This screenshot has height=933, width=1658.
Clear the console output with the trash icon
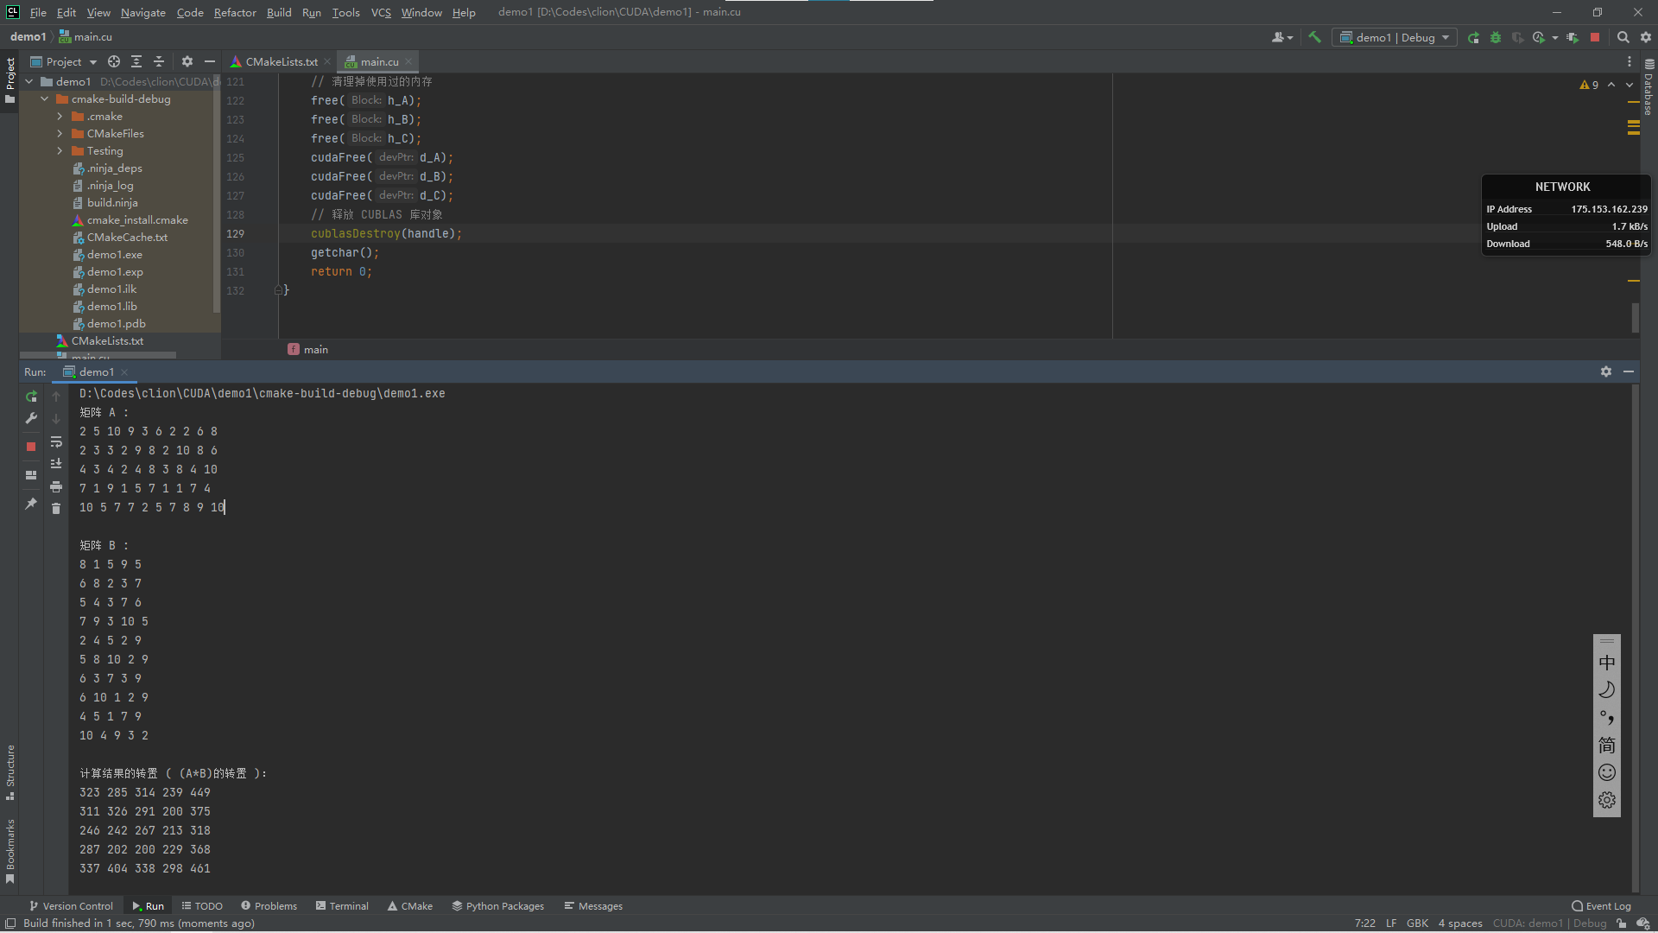(56, 509)
